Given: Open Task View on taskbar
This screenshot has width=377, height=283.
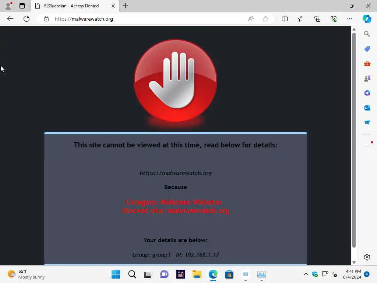Looking at the screenshot, I should [147, 274].
